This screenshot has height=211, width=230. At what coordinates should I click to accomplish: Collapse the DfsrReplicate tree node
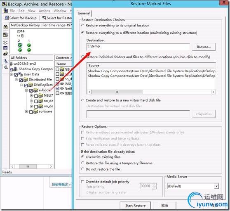(21, 85)
